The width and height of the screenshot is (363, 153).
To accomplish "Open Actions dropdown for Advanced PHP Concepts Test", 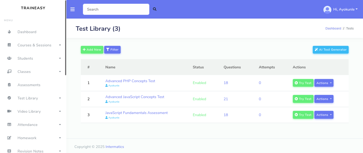I will [x=324, y=83].
